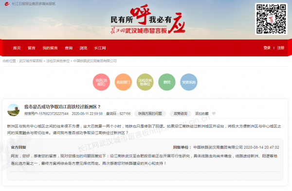Open 我的留言 in the navigation bar
This screenshot has width=292, height=191.
[50, 48]
